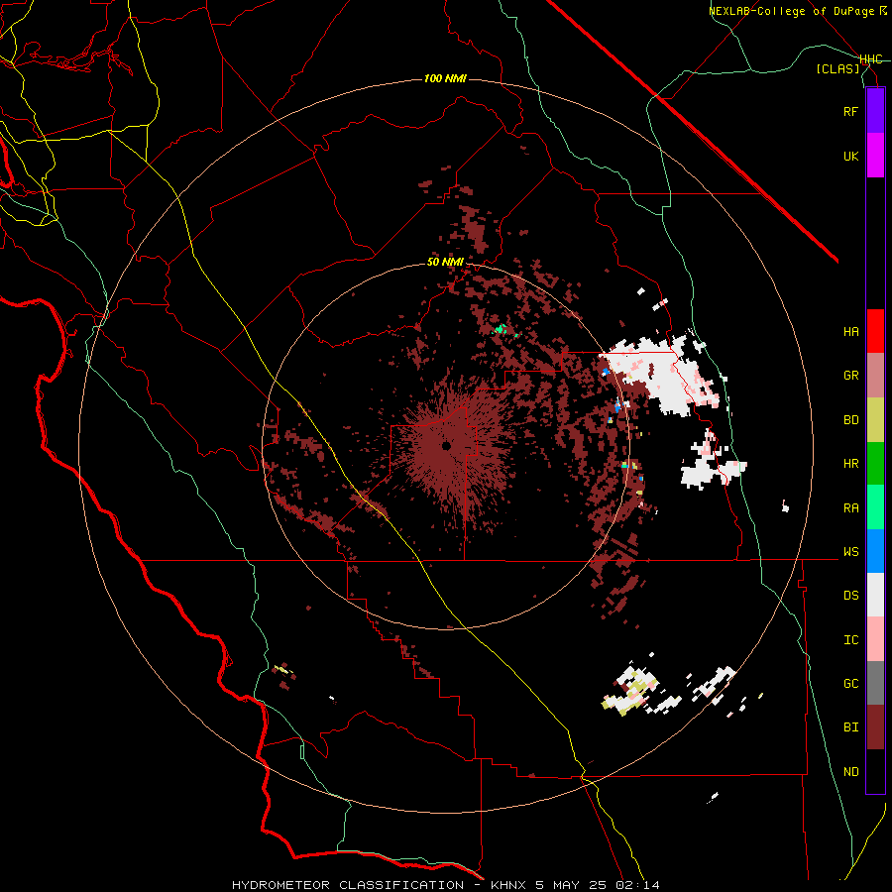
Task: Click the BI legend label
Action: point(850,727)
